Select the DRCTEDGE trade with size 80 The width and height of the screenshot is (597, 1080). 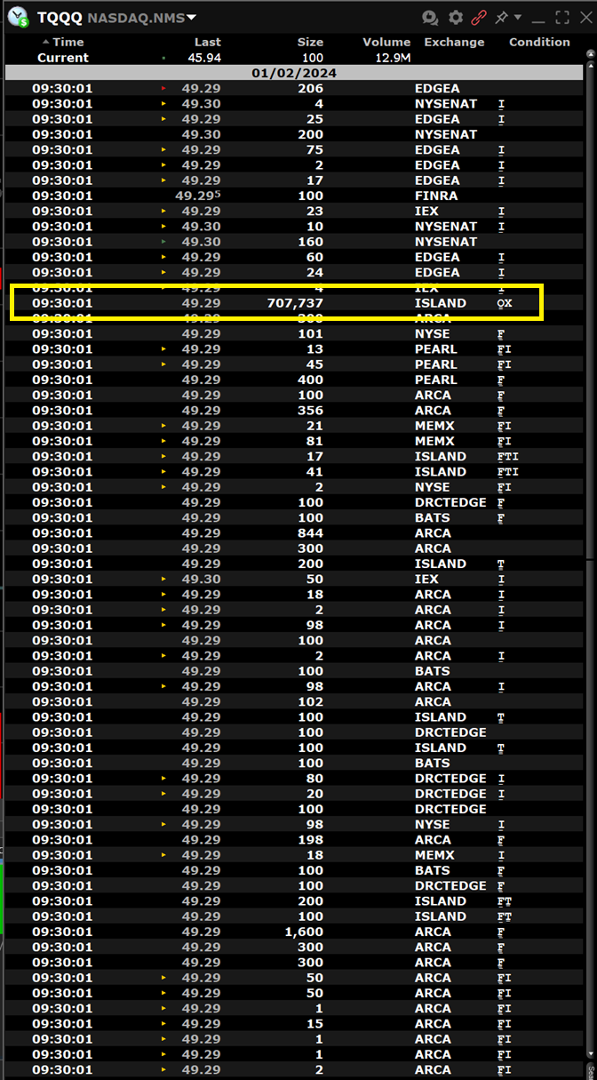[294, 778]
